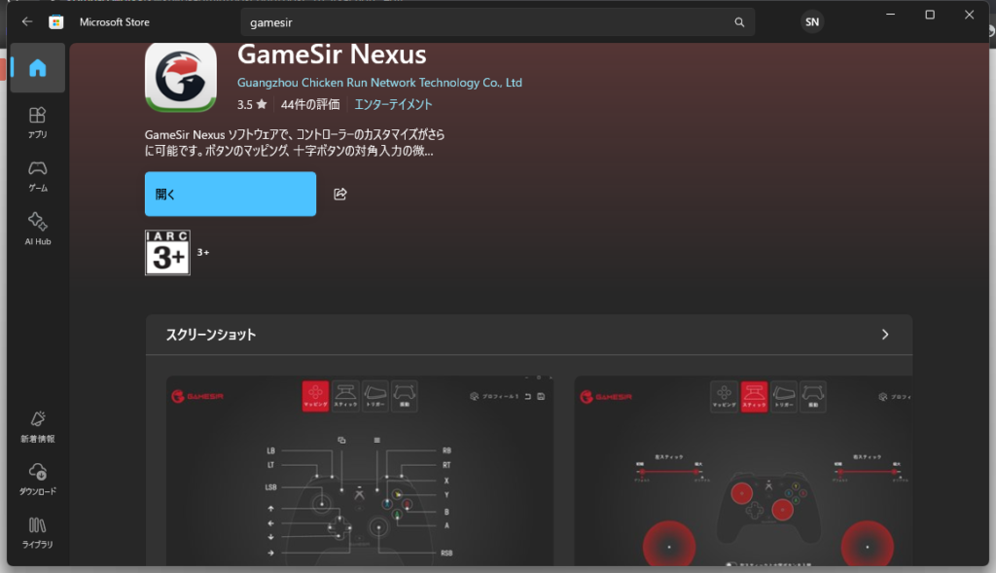The width and height of the screenshot is (996, 573).
Task: Open the ゲーム (Games) section
Action: [x=38, y=176]
